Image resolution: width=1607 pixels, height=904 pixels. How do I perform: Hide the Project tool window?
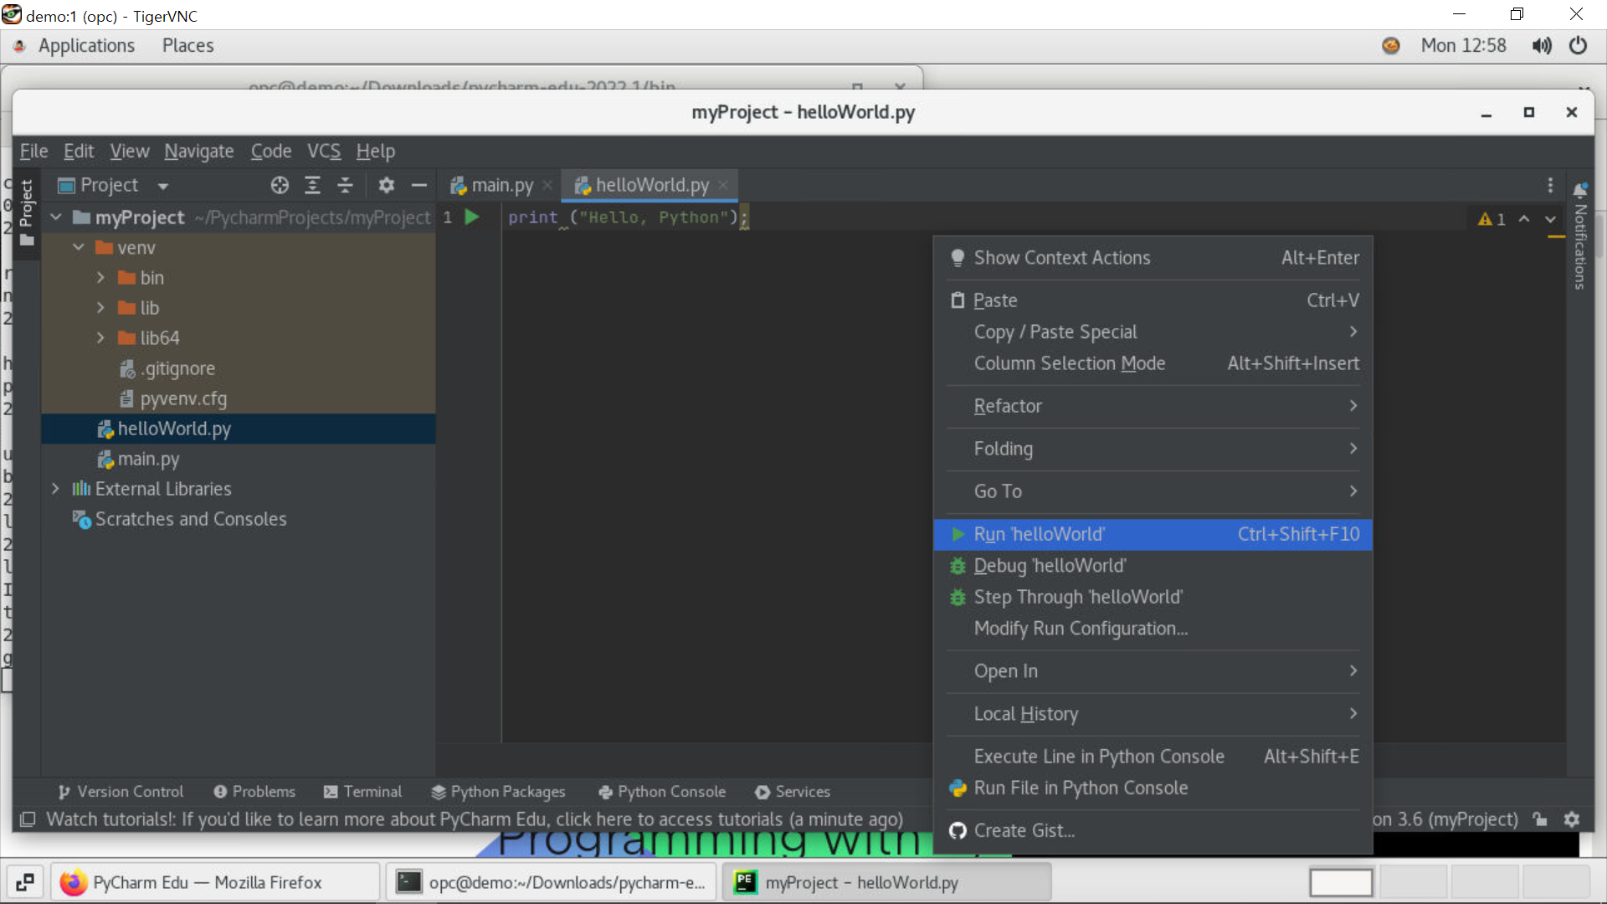419,185
